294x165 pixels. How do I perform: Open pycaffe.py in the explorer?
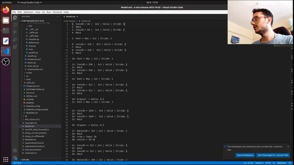(x=33, y=53)
